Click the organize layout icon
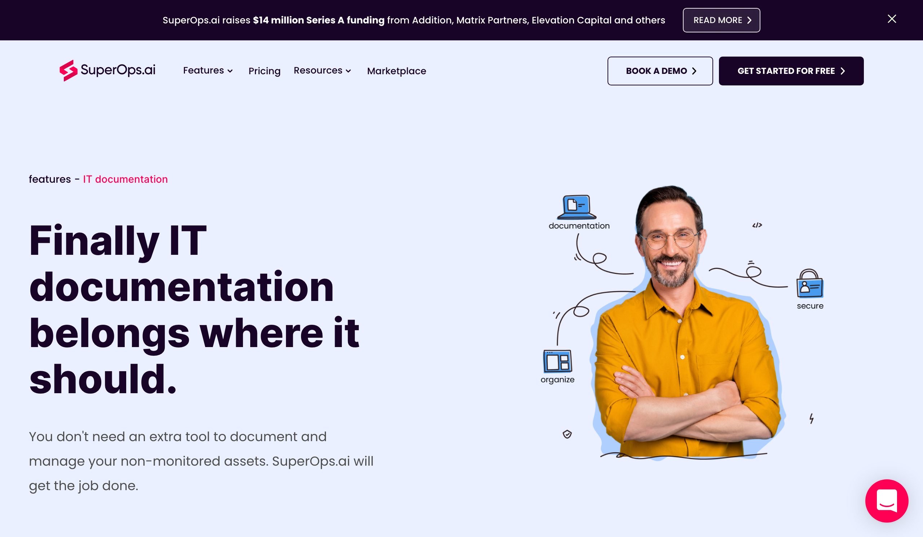 [x=557, y=361]
